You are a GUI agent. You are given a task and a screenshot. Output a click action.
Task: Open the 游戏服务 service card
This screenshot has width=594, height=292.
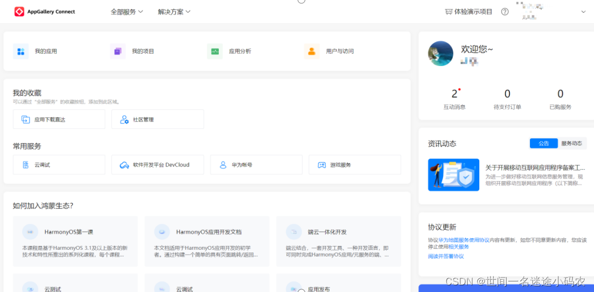coord(355,165)
